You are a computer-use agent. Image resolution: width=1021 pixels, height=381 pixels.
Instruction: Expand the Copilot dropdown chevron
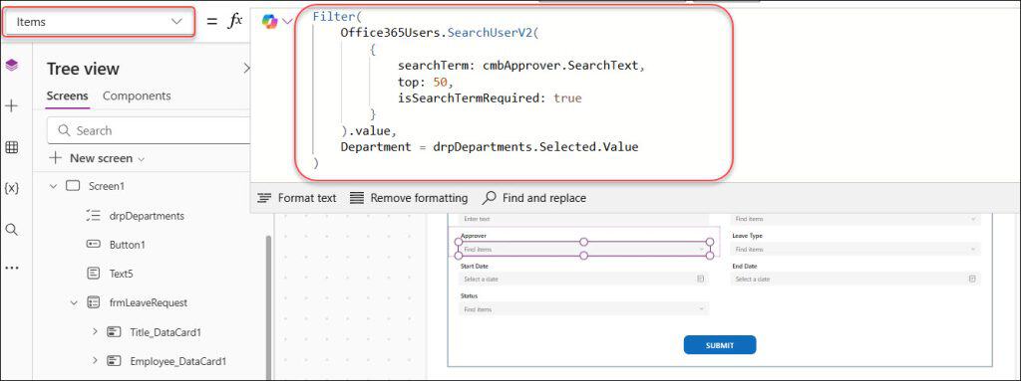tap(288, 22)
